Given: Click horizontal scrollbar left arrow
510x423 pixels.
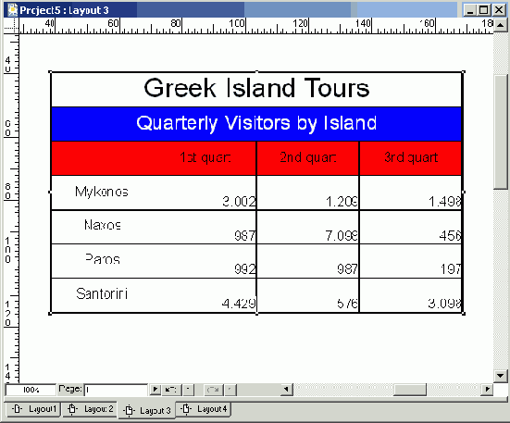Looking at the screenshot, I should (286, 390).
